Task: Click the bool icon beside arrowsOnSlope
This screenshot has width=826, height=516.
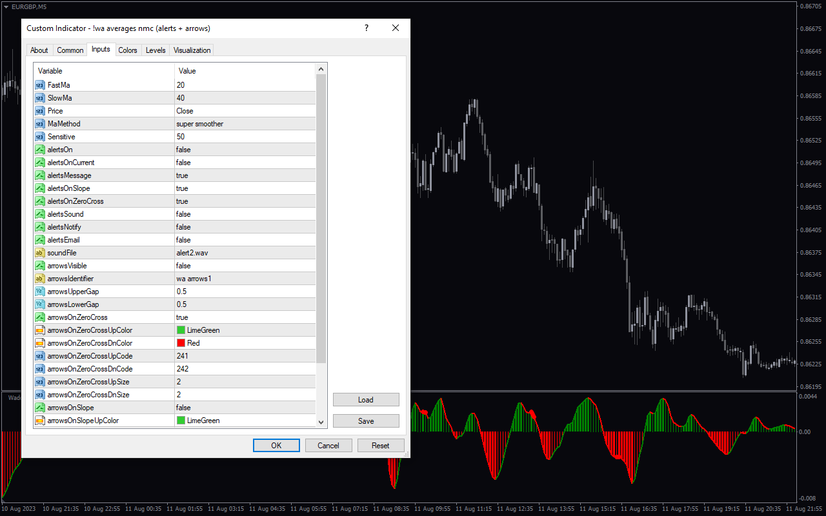Action: click(x=39, y=408)
